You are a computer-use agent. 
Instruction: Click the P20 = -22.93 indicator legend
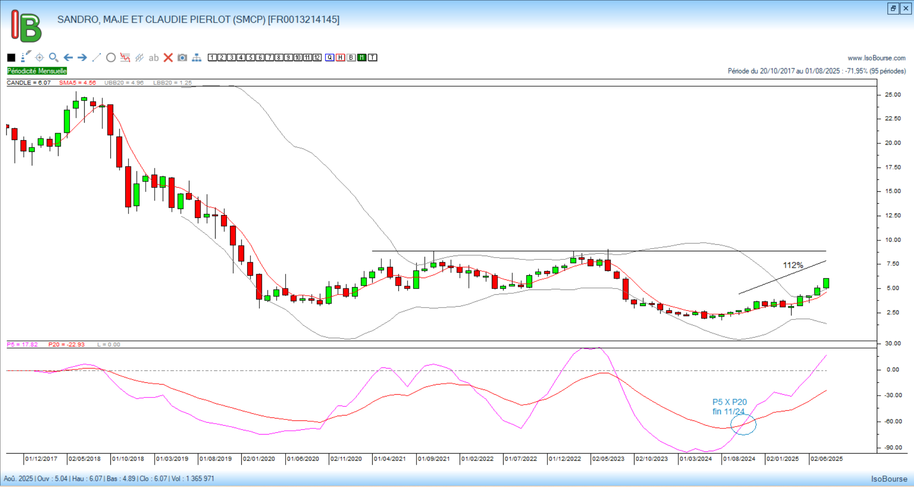coord(67,345)
